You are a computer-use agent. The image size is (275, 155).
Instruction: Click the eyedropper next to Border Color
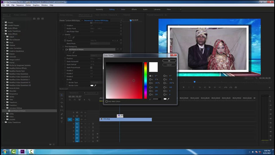95,86
